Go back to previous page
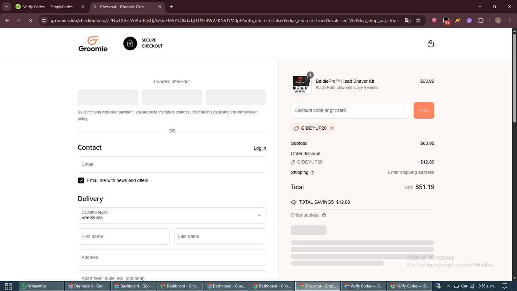 pyautogui.click(x=7, y=21)
